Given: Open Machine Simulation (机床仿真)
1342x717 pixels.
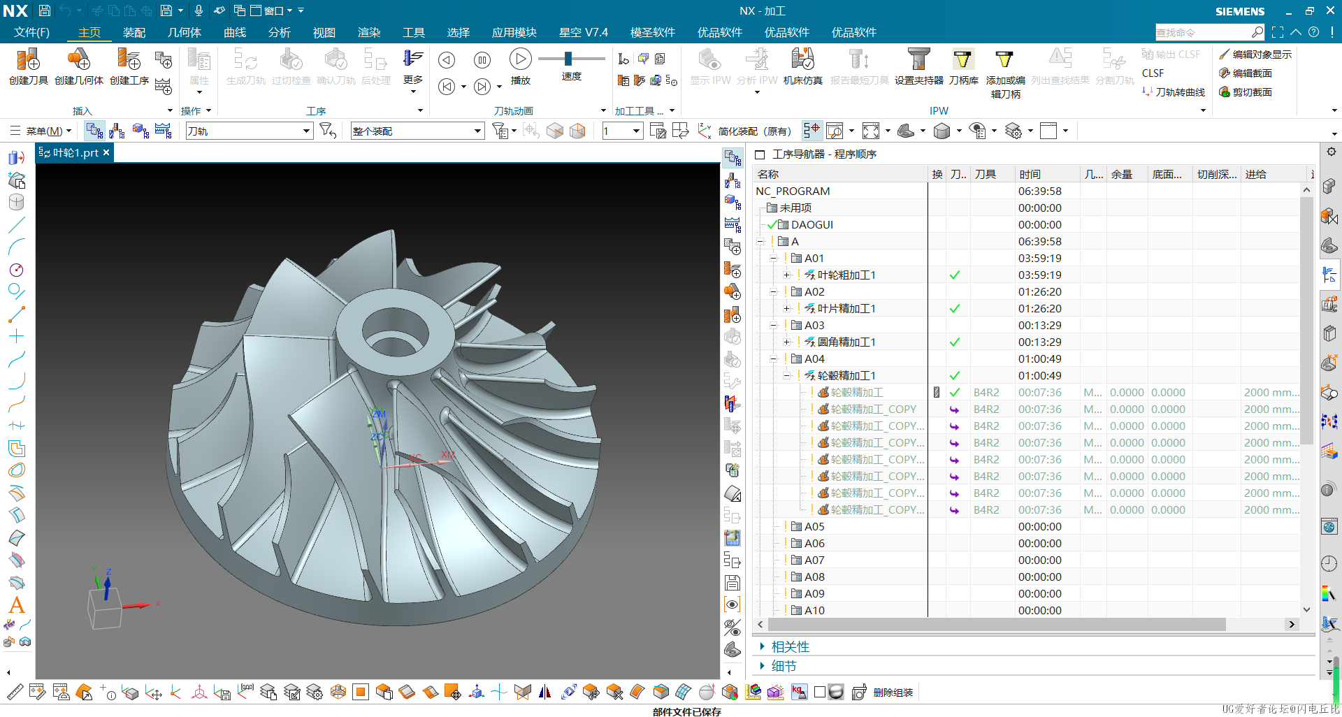Looking at the screenshot, I should pos(802,66).
